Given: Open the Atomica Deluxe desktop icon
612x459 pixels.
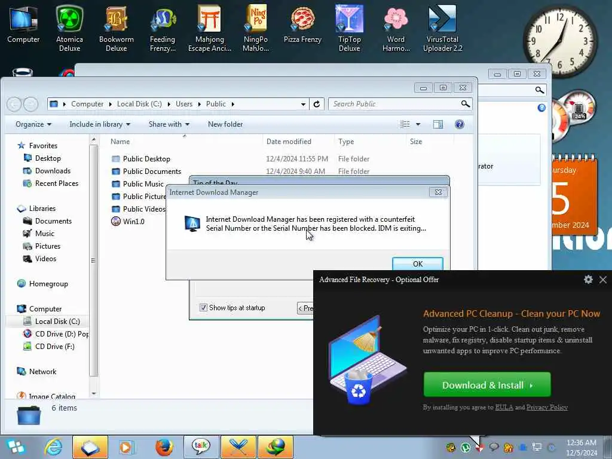Looking at the screenshot, I should tap(69, 29).
